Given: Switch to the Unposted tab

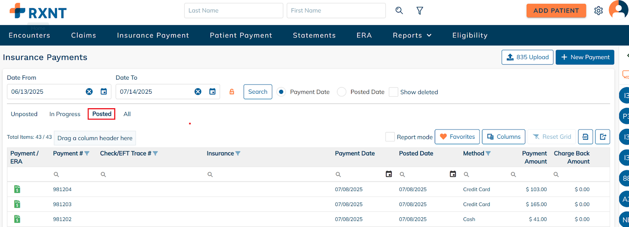Looking at the screenshot, I should tap(24, 114).
